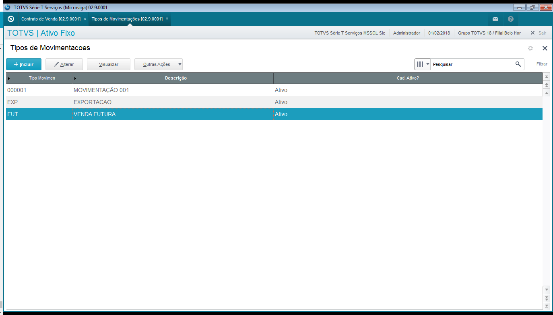Open search column selector dropdown
This screenshot has width=553, height=315.
tap(423, 64)
